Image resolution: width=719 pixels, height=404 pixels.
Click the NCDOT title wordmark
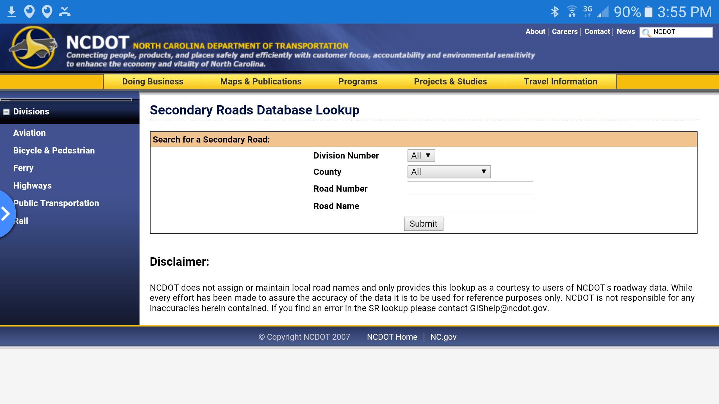click(98, 42)
